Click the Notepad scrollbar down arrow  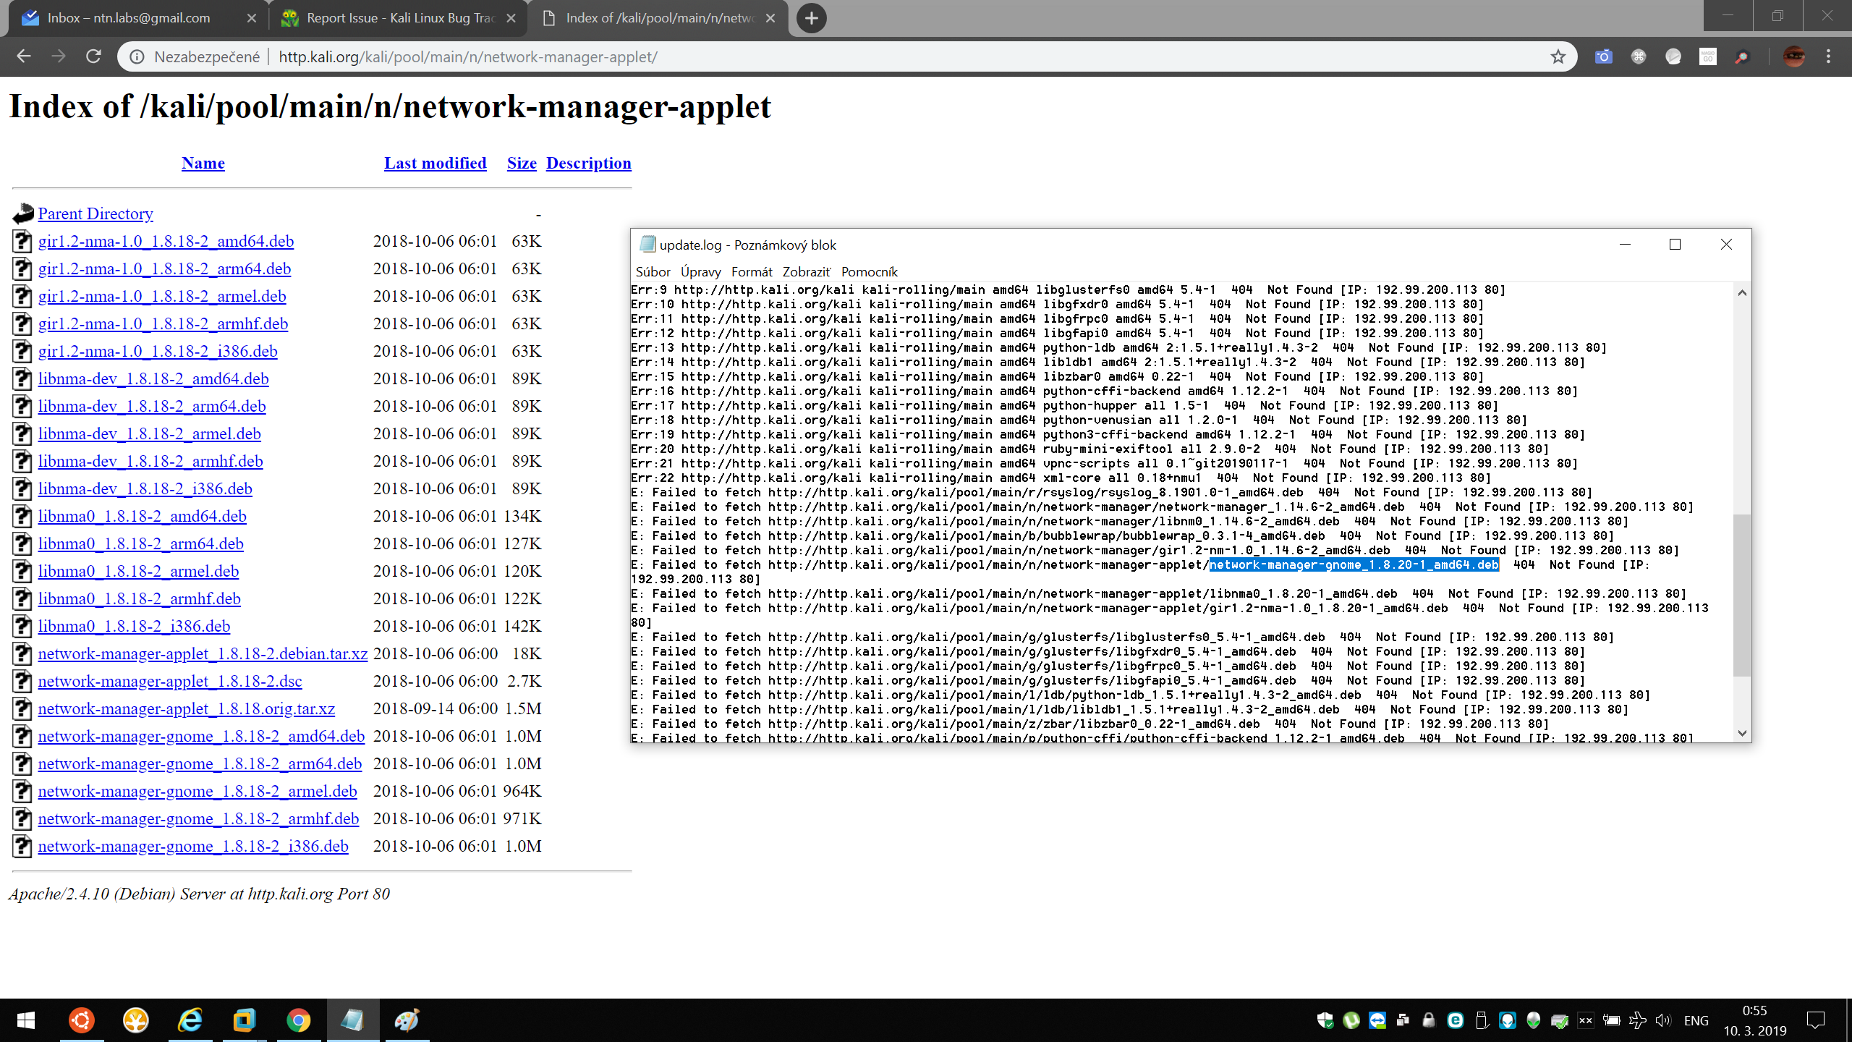pos(1742,733)
